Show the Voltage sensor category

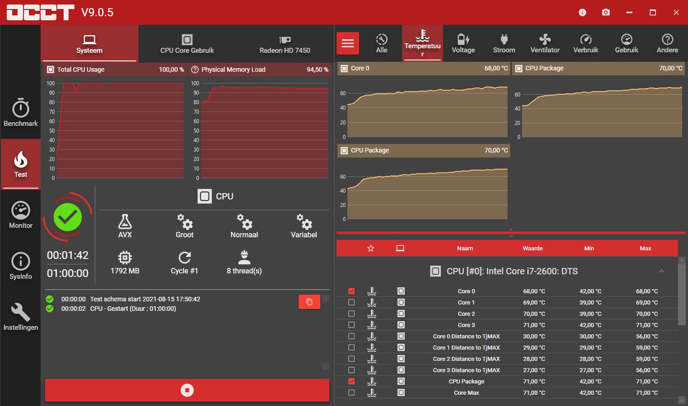463,43
